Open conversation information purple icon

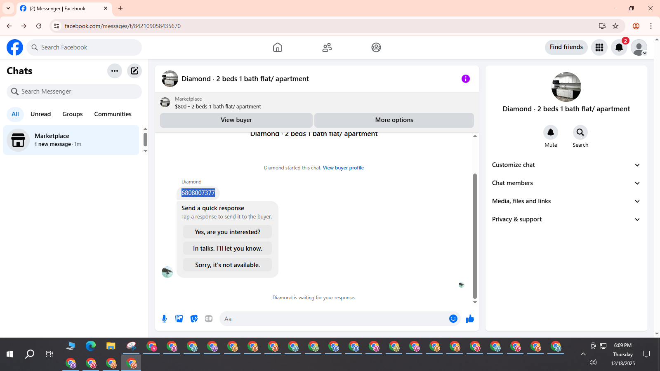pos(466,79)
